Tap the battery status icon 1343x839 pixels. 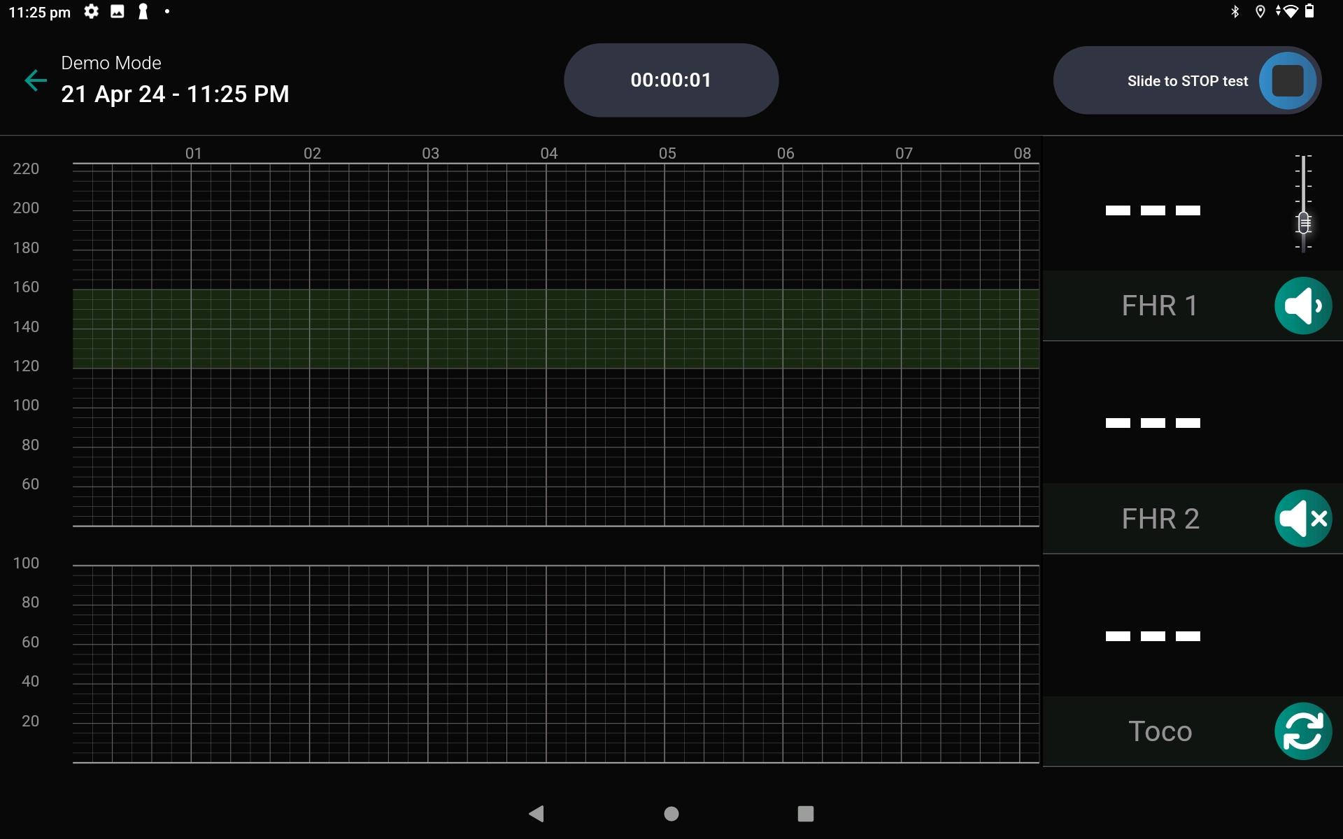[x=1310, y=12]
